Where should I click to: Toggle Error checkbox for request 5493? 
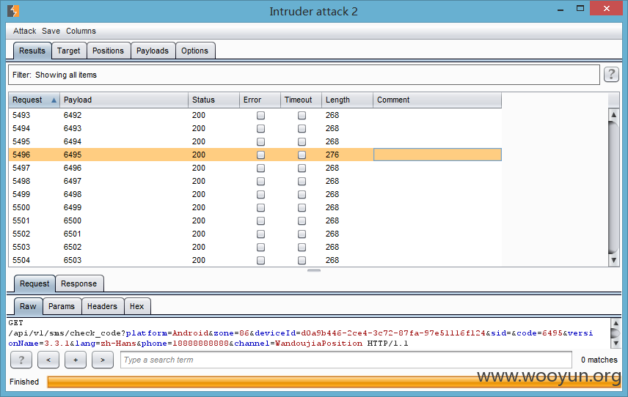260,115
